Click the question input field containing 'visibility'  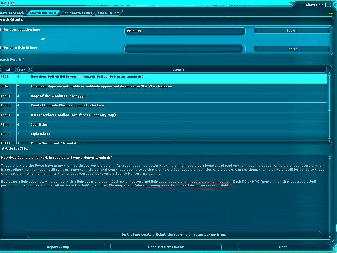tap(185, 31)
